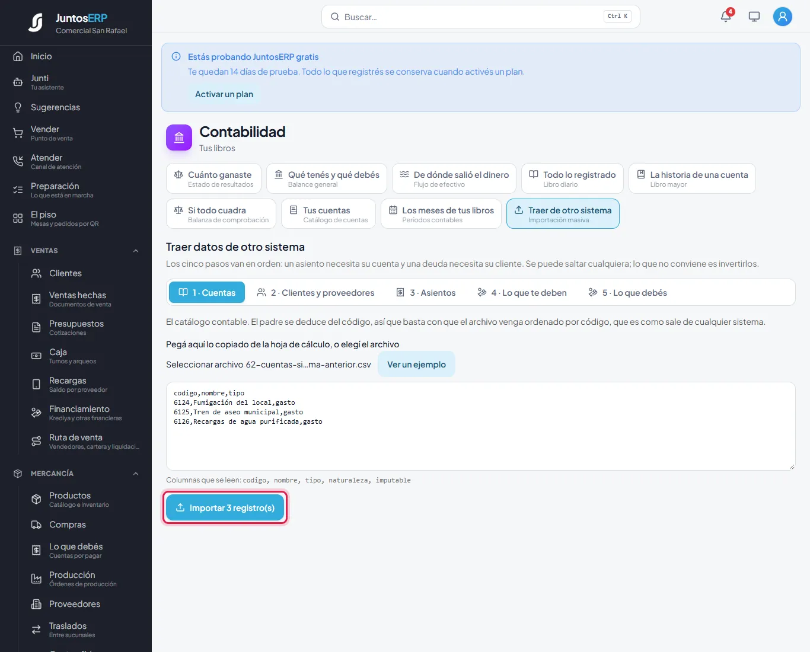Click Ver un ejemplo button
This screenshot has width=810, height=652.
(x=416, y=365)
